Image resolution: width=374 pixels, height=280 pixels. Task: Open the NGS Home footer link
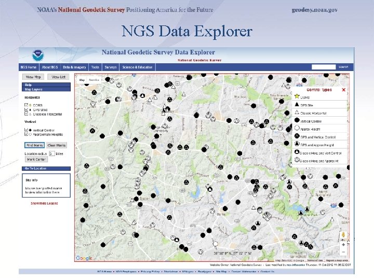point(104,271)
